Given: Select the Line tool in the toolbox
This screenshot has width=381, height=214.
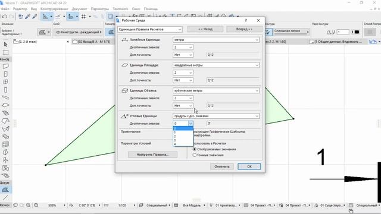Looking at the screenshot, I should tap(5, 197).
